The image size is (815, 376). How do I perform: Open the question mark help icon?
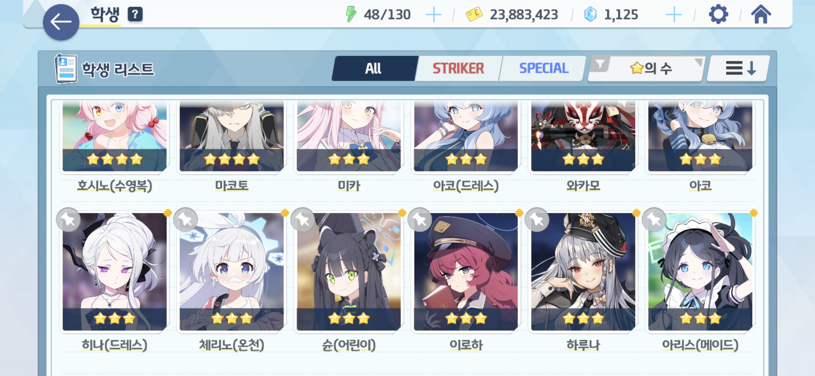point(135,15)
